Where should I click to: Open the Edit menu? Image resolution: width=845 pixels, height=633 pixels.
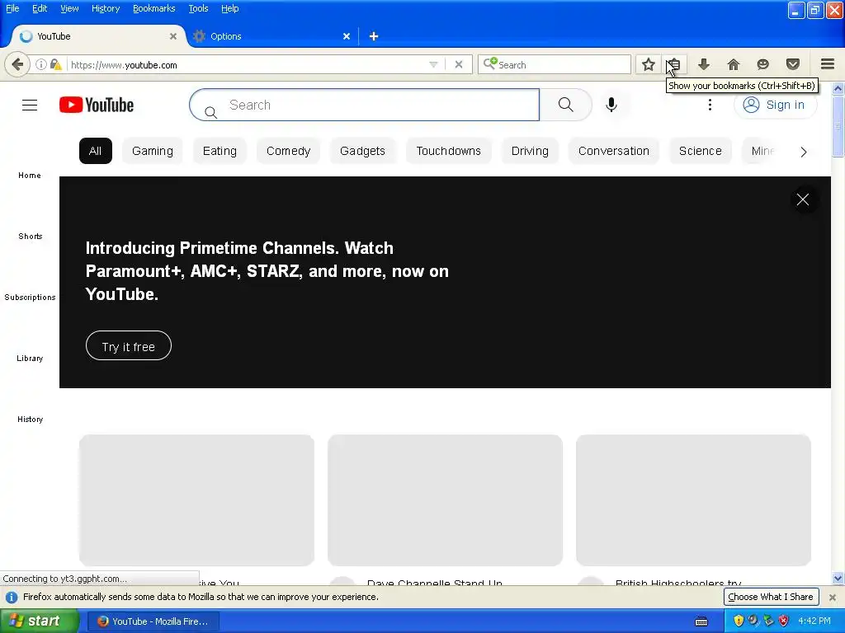click(x=40, y=8)
